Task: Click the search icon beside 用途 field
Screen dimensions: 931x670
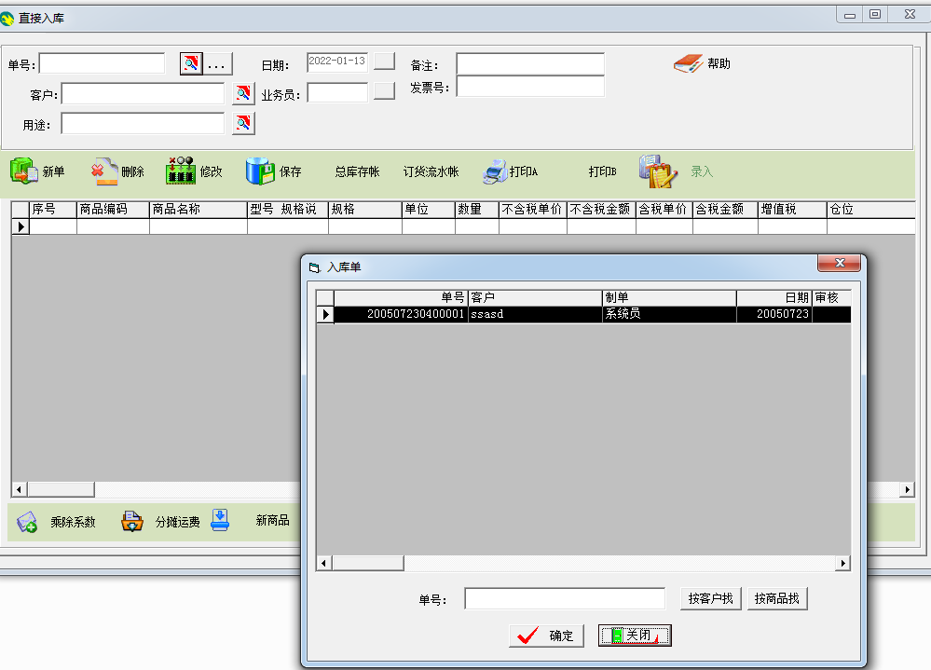Action: [243, 123]
